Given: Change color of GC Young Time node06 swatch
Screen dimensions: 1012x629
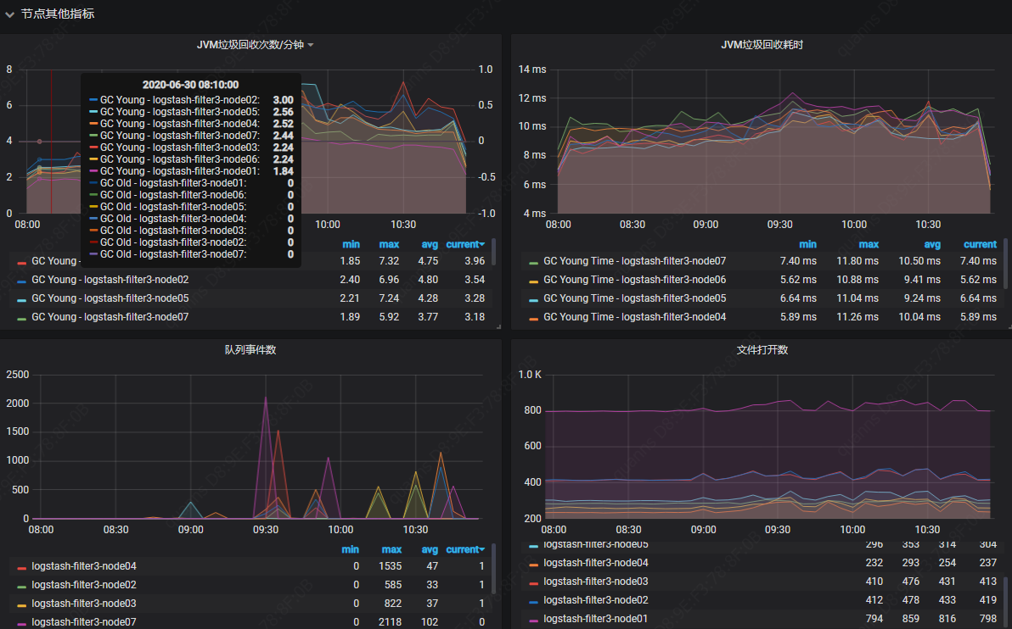Looking at the screenshot, I should [x=533, y=281].
